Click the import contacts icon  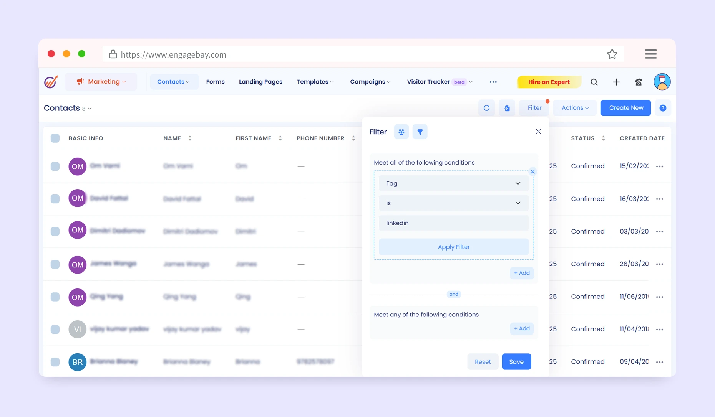(507, 108)
